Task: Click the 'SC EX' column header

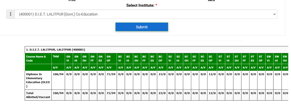Action: [203, 59]
